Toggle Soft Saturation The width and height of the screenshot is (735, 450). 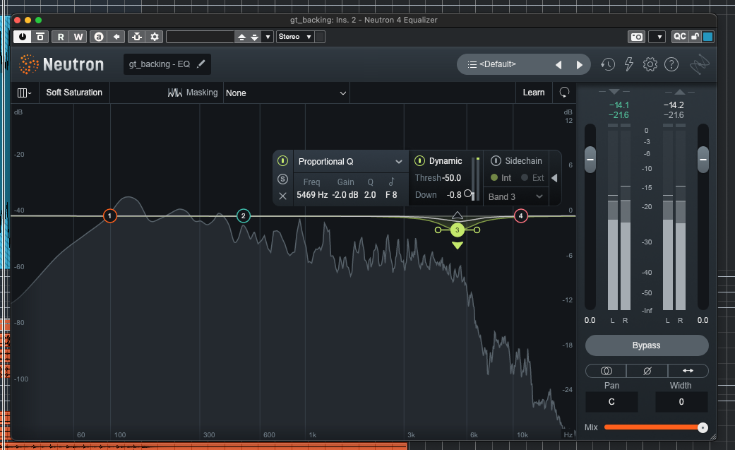74,93
